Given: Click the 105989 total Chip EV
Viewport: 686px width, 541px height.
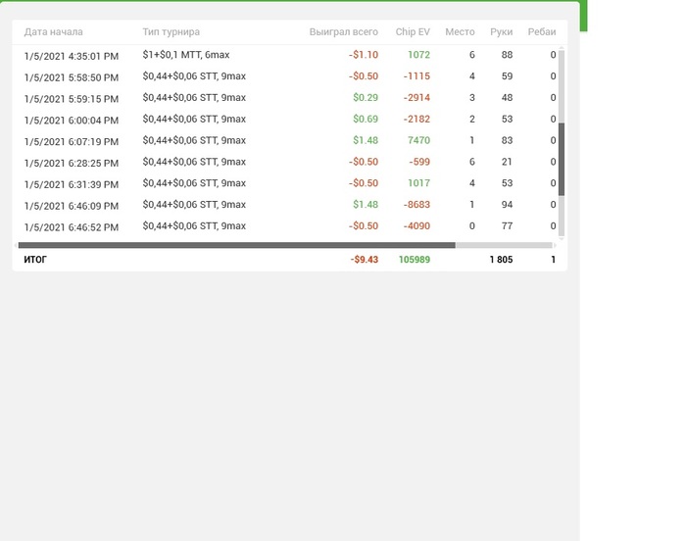Looking at the screenshot, I should (415, 260).
